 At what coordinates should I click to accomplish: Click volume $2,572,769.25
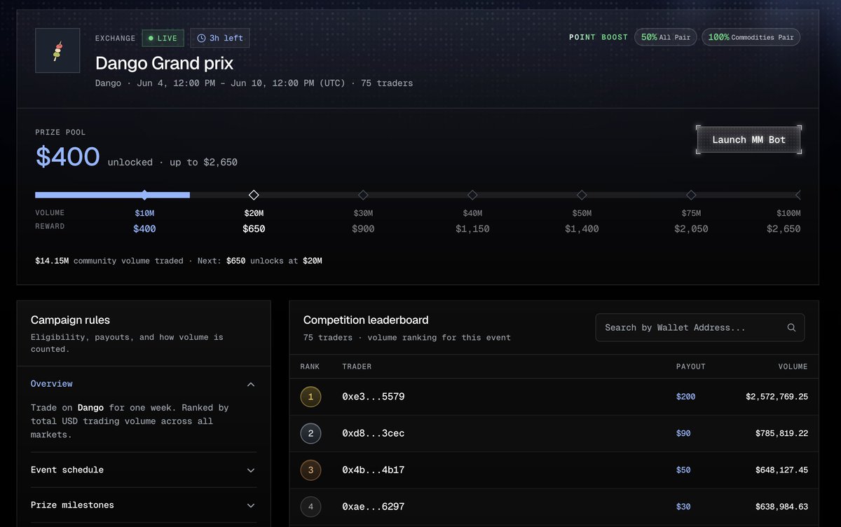777,397
